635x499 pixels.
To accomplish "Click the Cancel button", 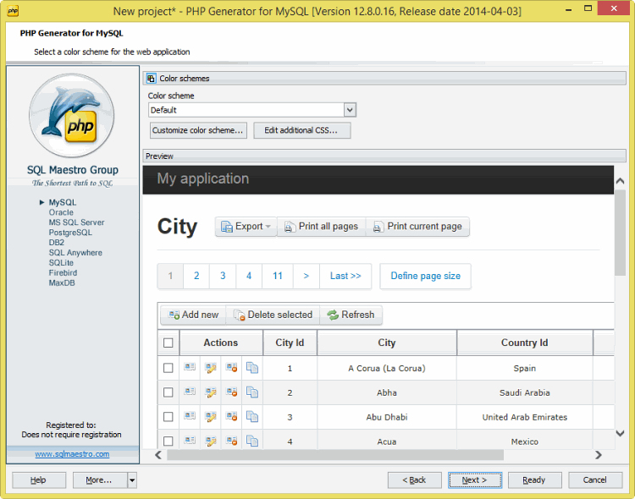I will coord(595,480).
